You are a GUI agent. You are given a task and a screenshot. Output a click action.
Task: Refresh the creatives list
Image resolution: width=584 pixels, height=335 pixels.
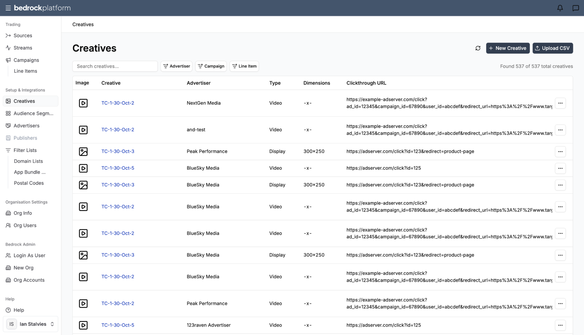[x=478, y=48]
